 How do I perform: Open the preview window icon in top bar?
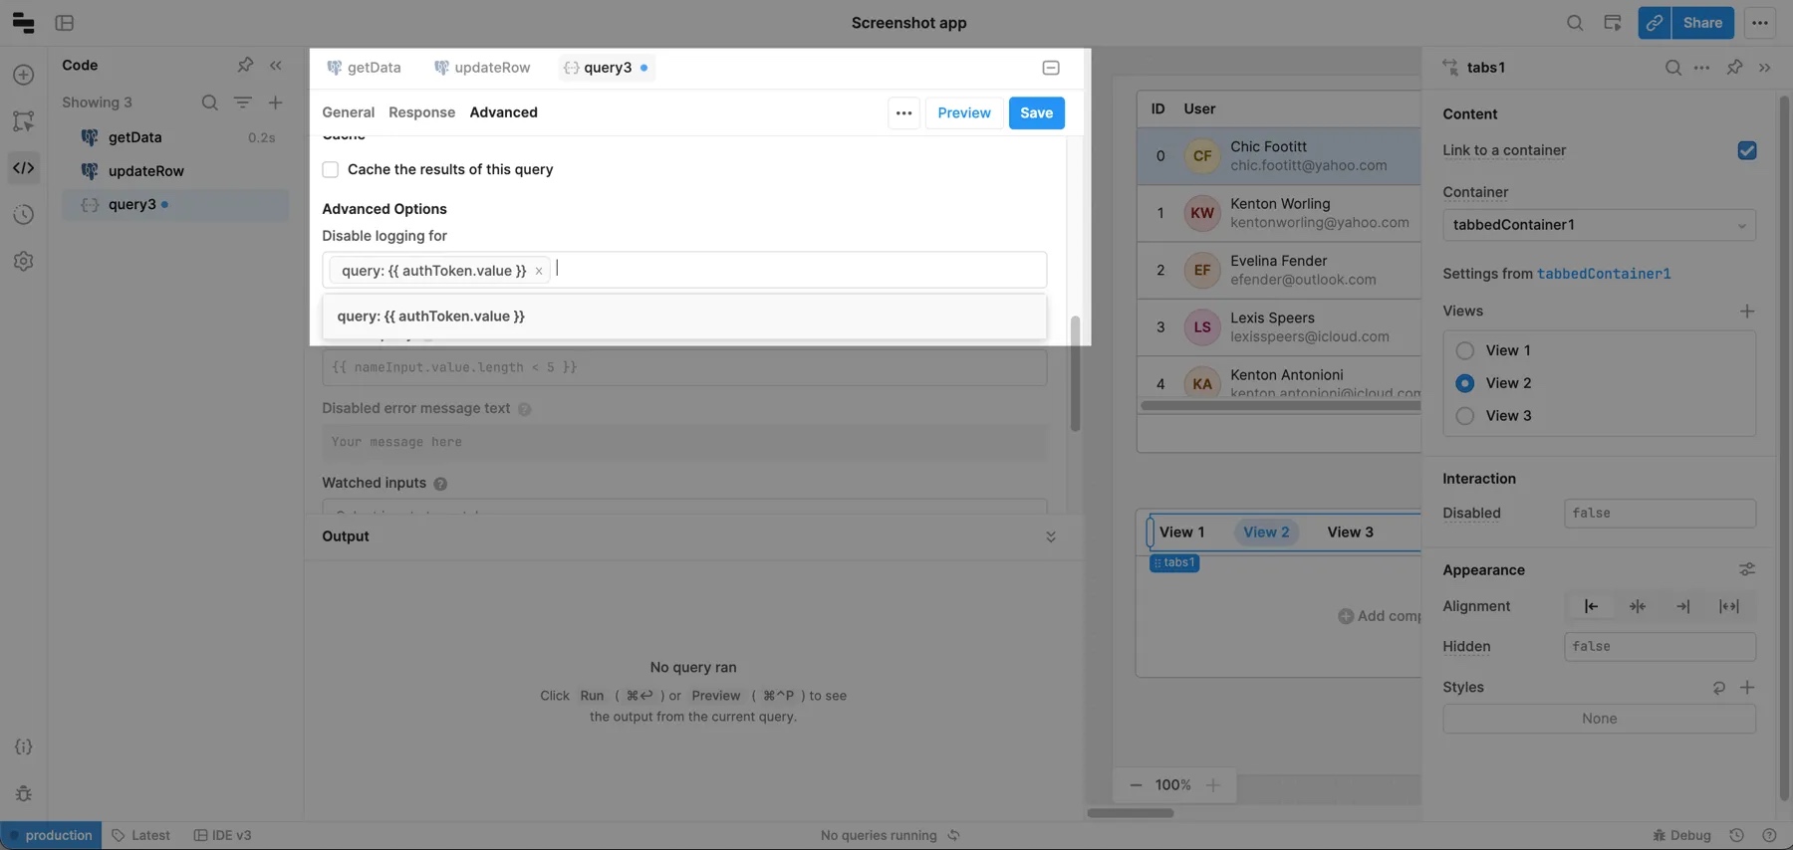coord(1613,23)
